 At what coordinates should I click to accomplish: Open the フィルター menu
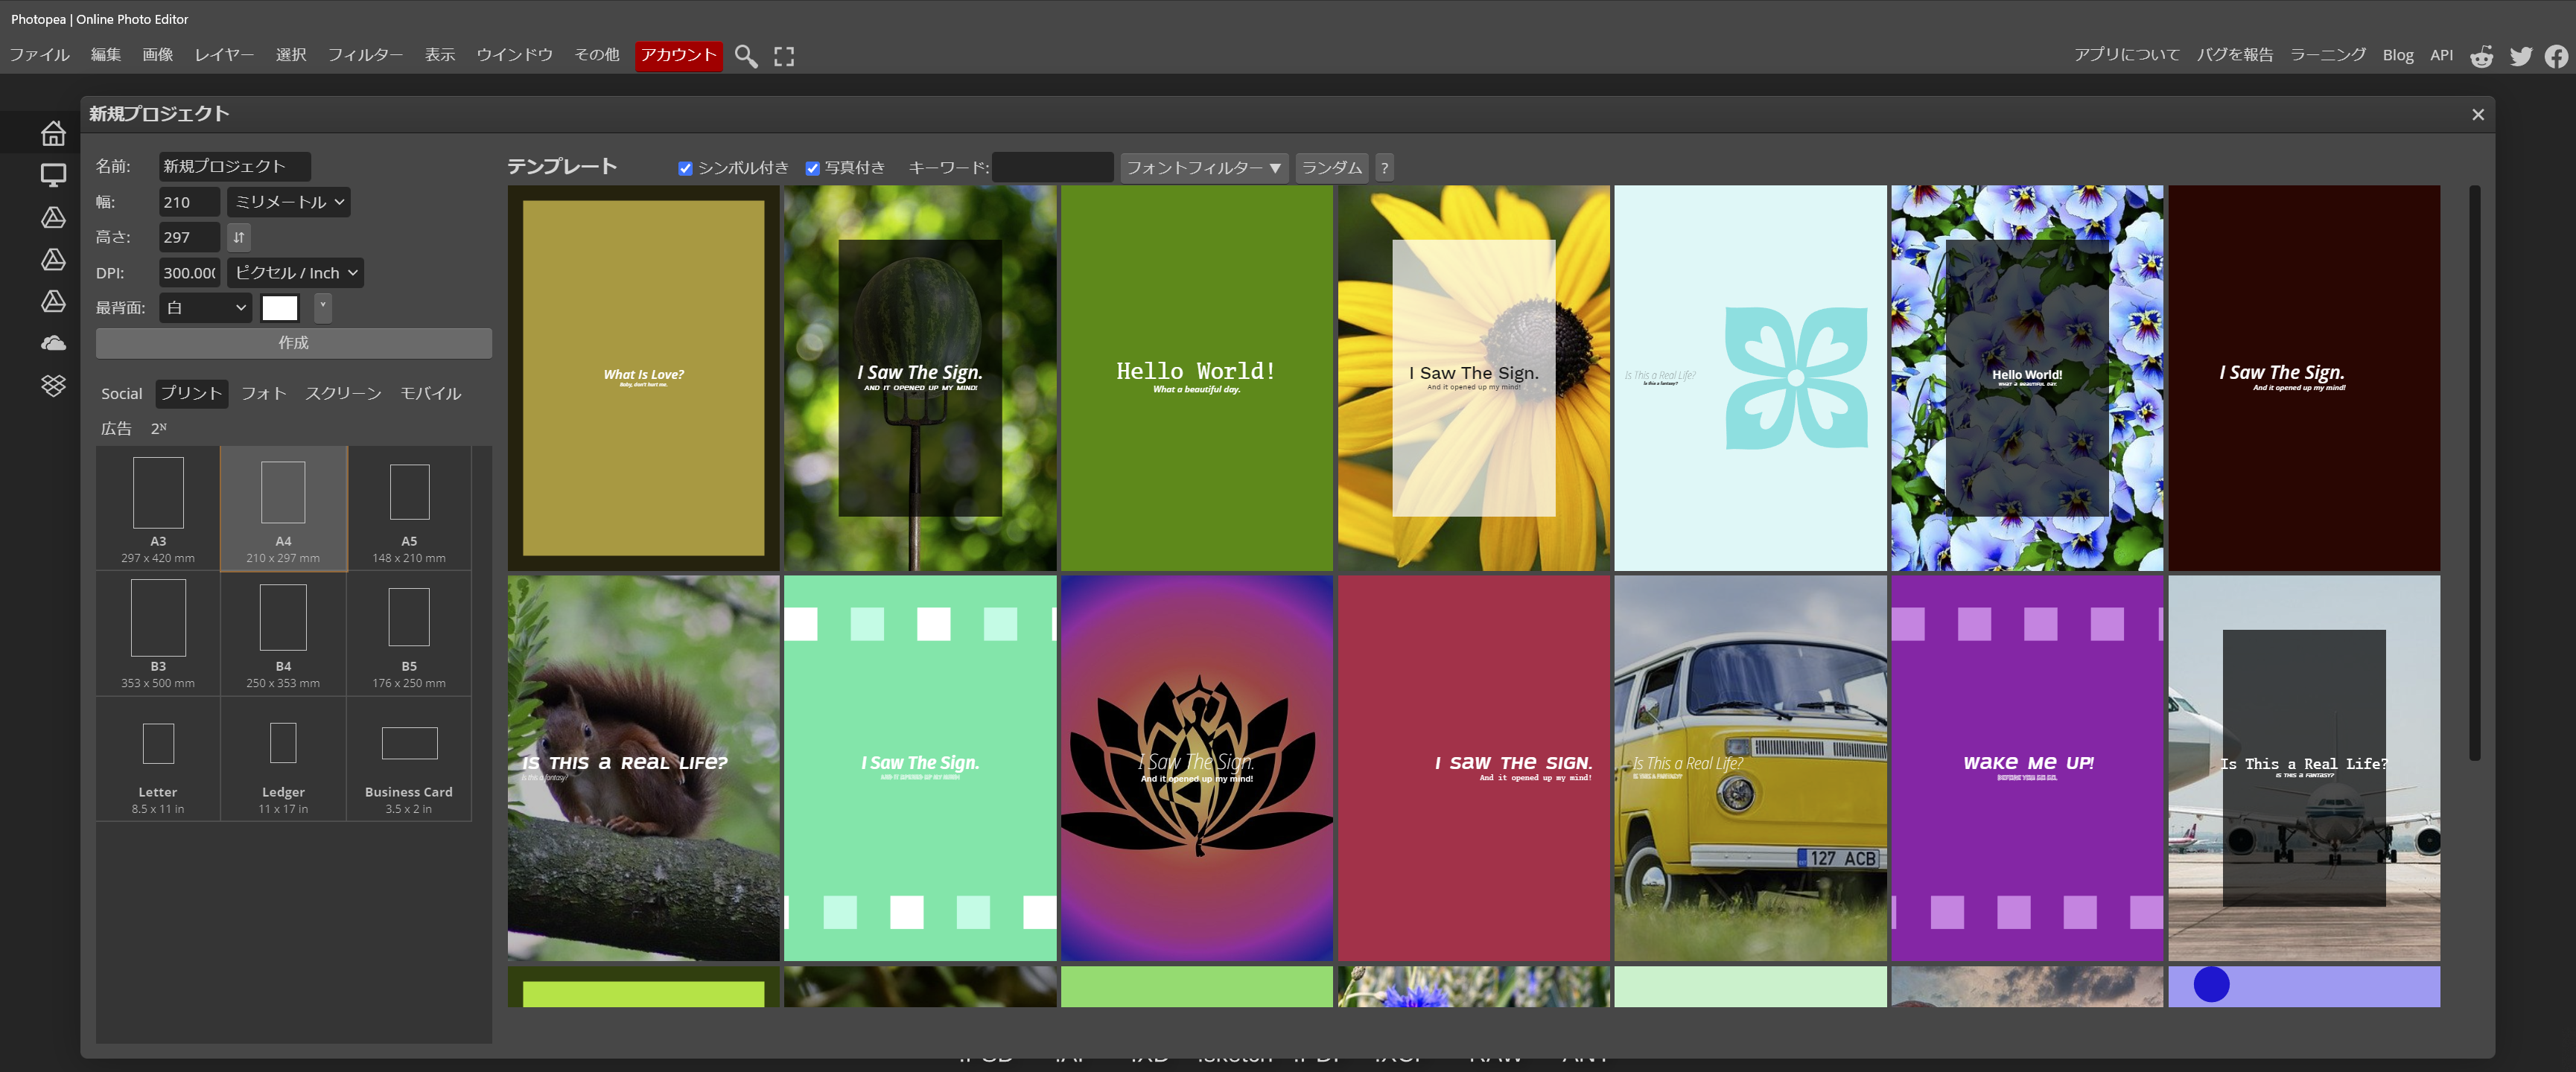365,55
